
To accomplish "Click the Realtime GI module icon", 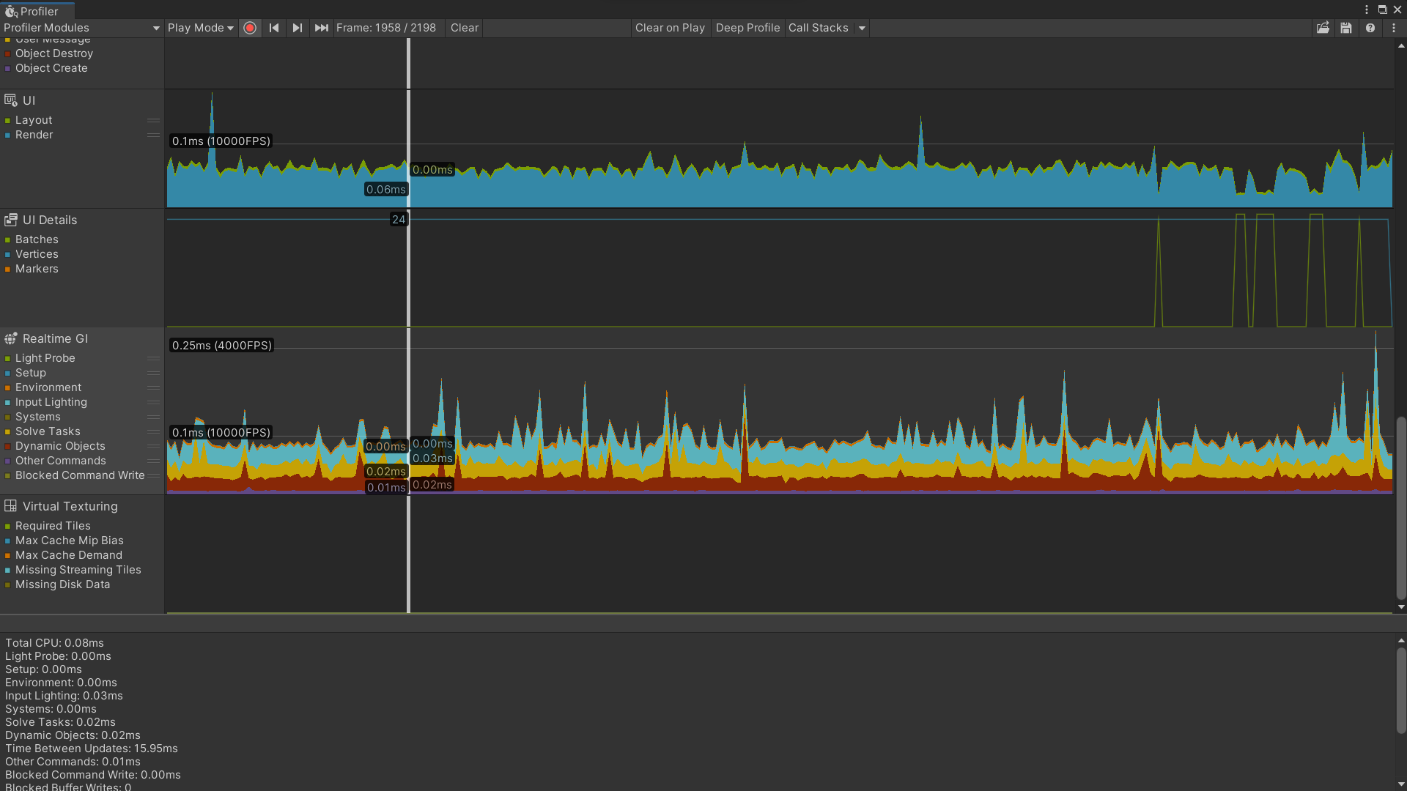I will pyautogui.click(x=11, y=338).
